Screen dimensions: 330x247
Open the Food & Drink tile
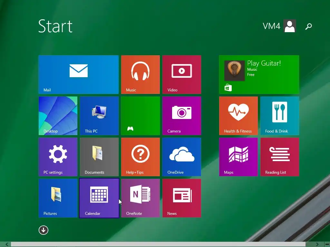[279, 116]
